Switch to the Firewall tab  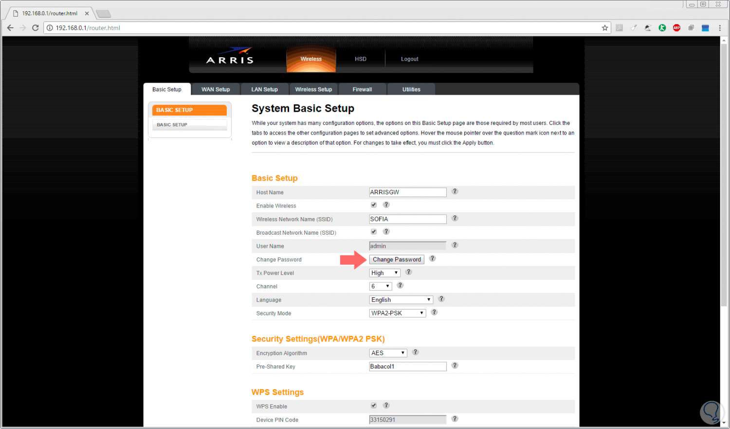coord(362,89)
